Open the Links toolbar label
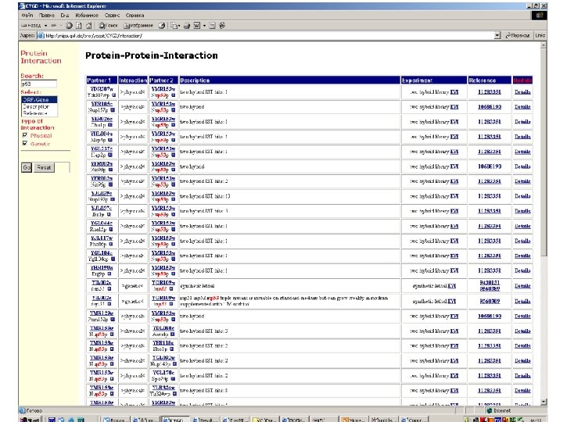 coord(540,35)
